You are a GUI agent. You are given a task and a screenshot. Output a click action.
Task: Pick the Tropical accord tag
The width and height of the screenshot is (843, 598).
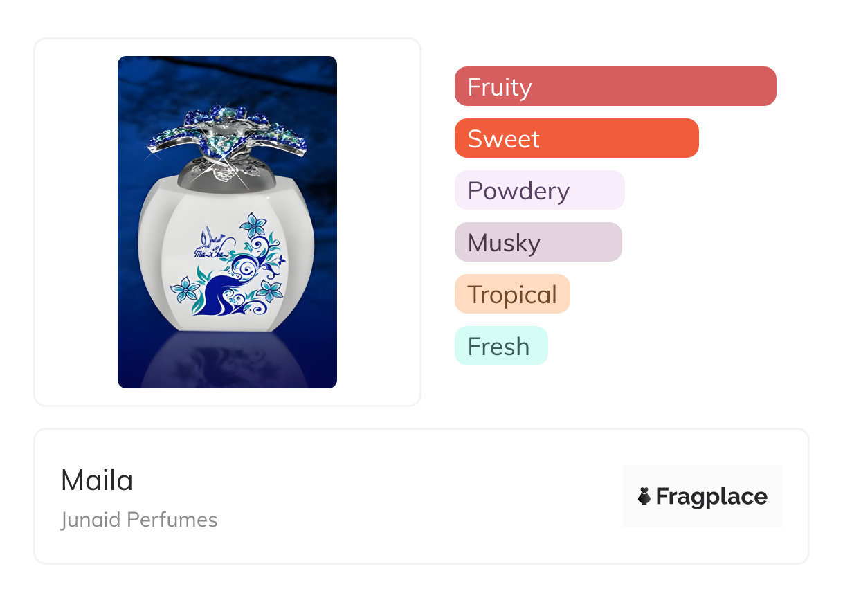click(512, 294)
